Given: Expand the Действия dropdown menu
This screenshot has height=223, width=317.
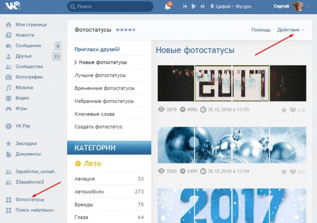Looking at the screenshot, I should [x=291, y=30].
